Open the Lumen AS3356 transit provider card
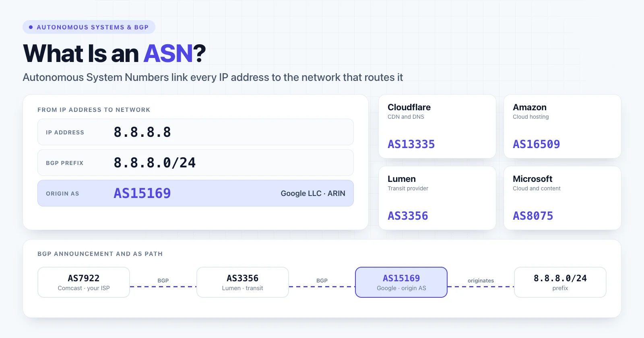The height and width of the screenshot is (338, 644). (437, 198)
